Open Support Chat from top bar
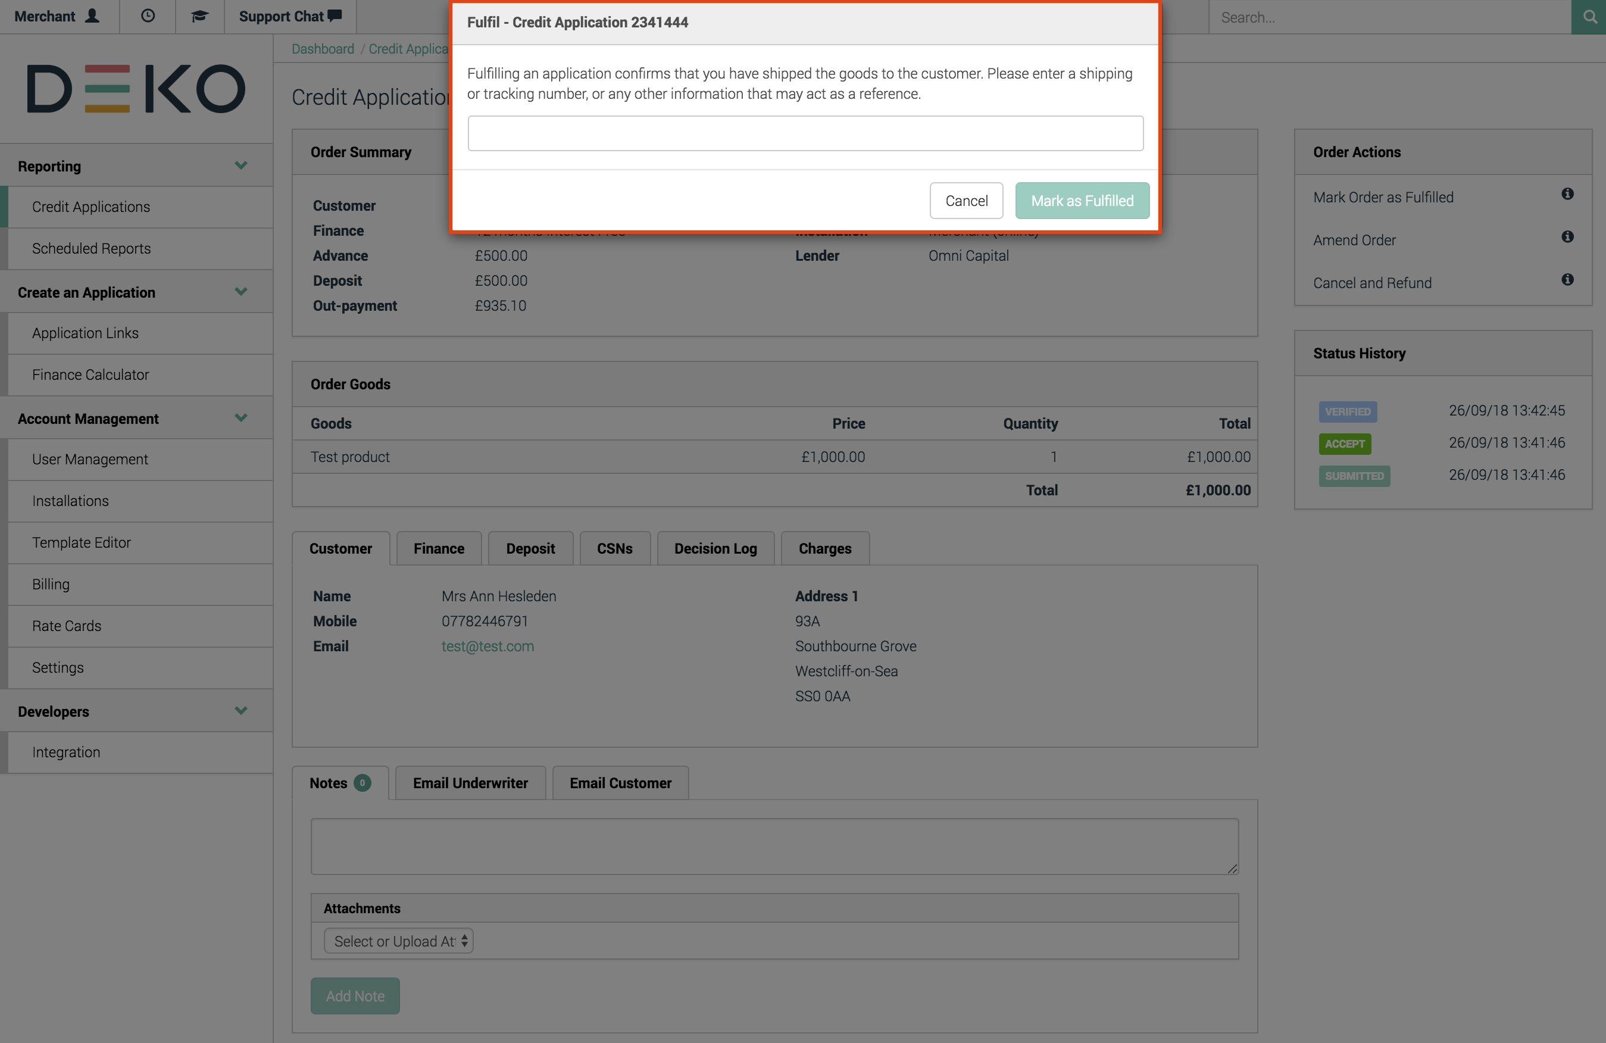The image size is (1606, 1043). pos(289,16)
